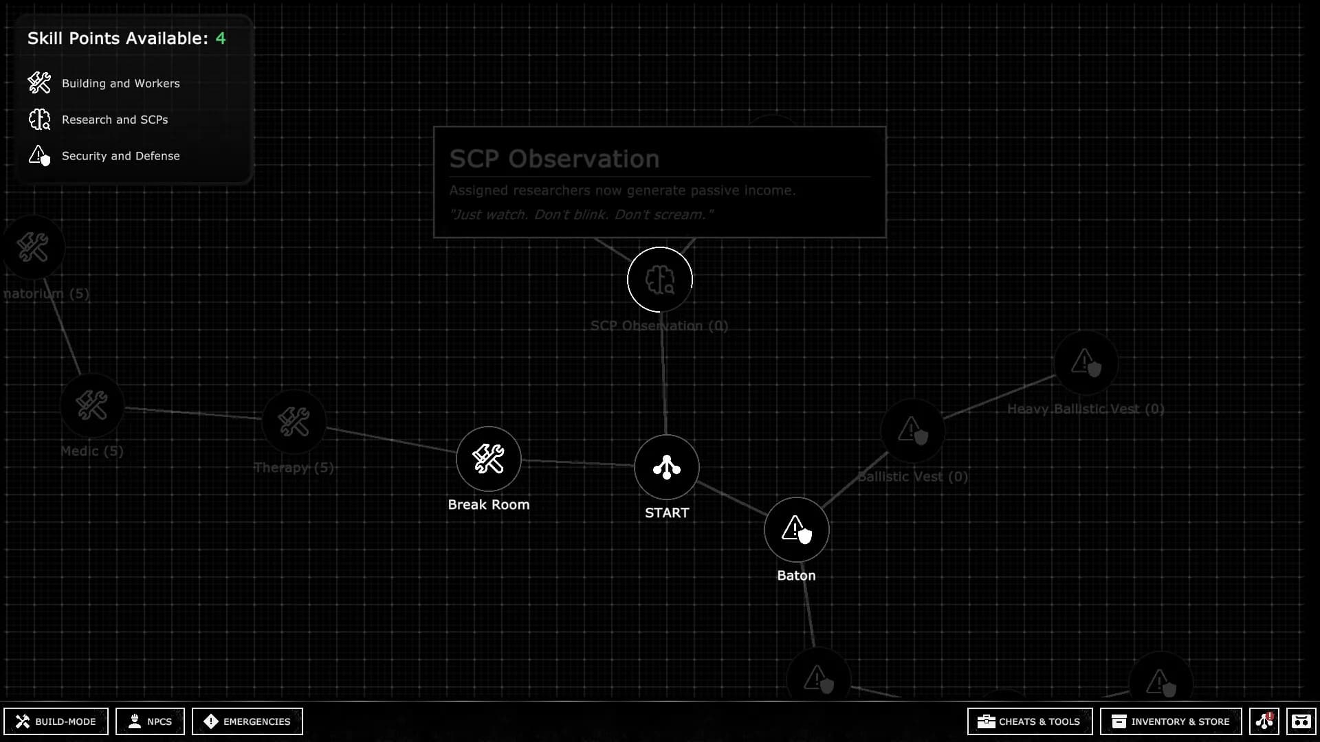Click the Baton node label
The image size is (1320, 742).
click(796, 576)
